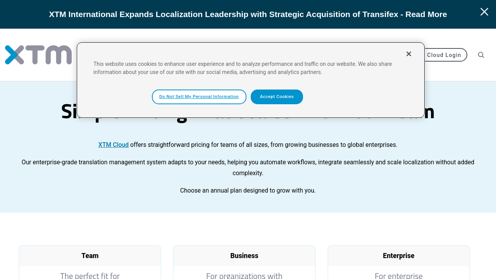Viewport: 496px width, 279px height.
Task: Read more about the Transifex acquisition
Action: (x=426, y=14)
